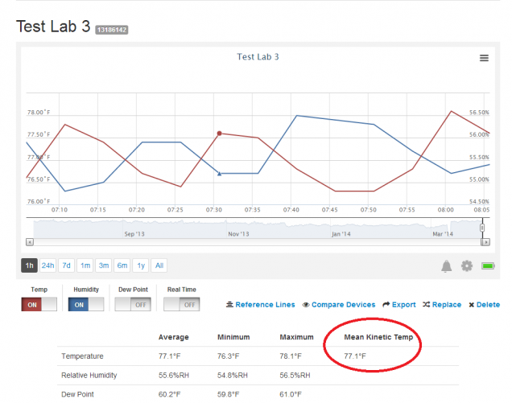Screen dimensions: 512x403
Task: Click the Delete link
Action: coord(488,305)
